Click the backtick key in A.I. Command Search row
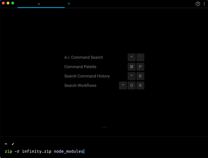Screen dimensions: 208x158 pos(140,57)
